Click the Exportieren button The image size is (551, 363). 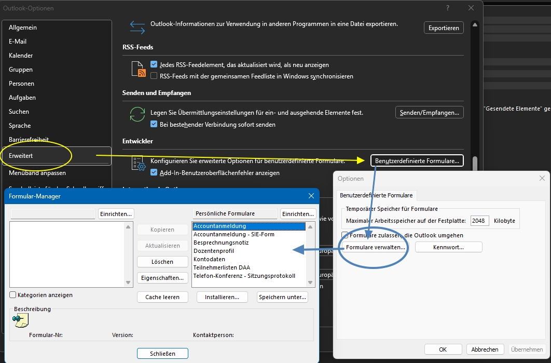(x=444, y=28)
